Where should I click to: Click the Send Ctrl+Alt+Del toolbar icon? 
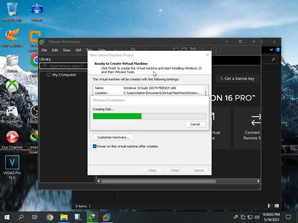click(133, 50)
